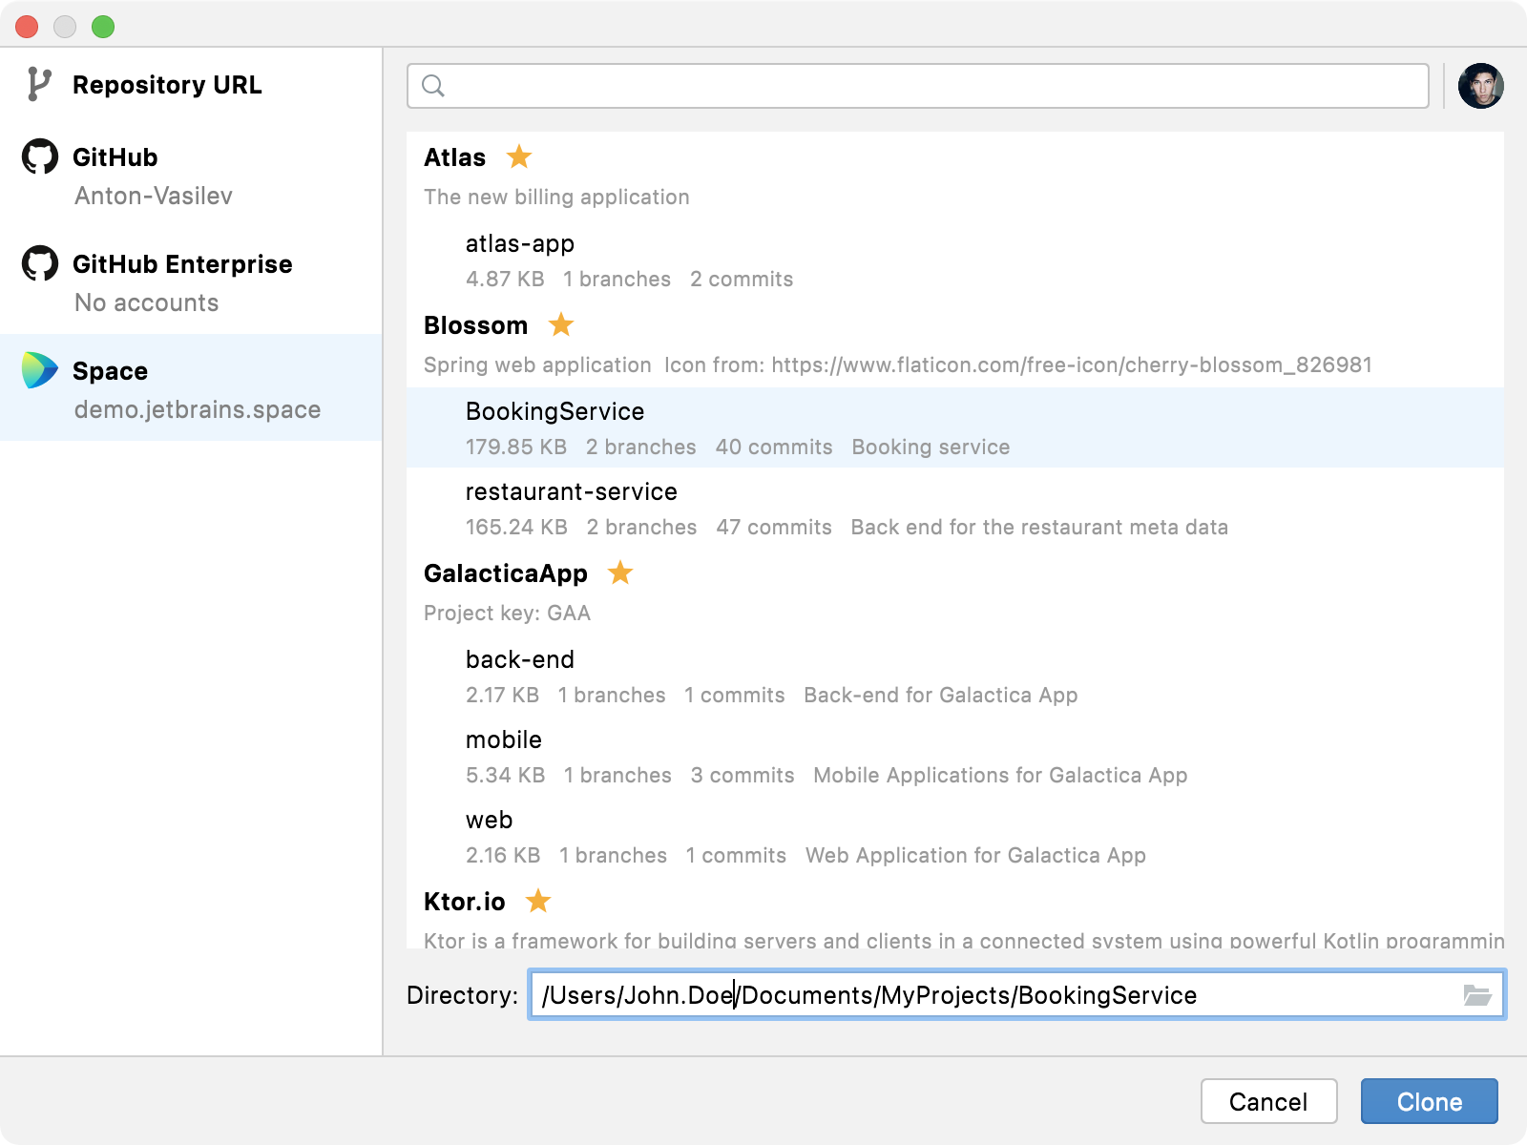Select the atlas-app repository

coord(519,243)
